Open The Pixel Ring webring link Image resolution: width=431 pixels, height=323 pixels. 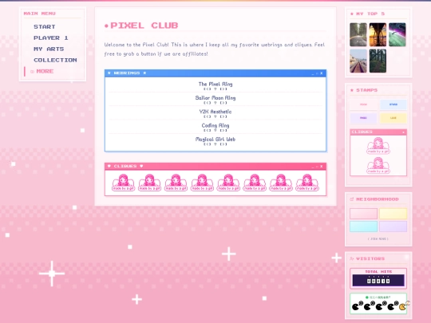(215, 84)
